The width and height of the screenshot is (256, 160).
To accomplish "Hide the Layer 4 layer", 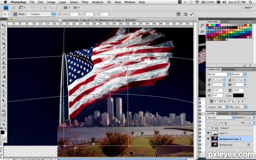I will pos(208,133).
